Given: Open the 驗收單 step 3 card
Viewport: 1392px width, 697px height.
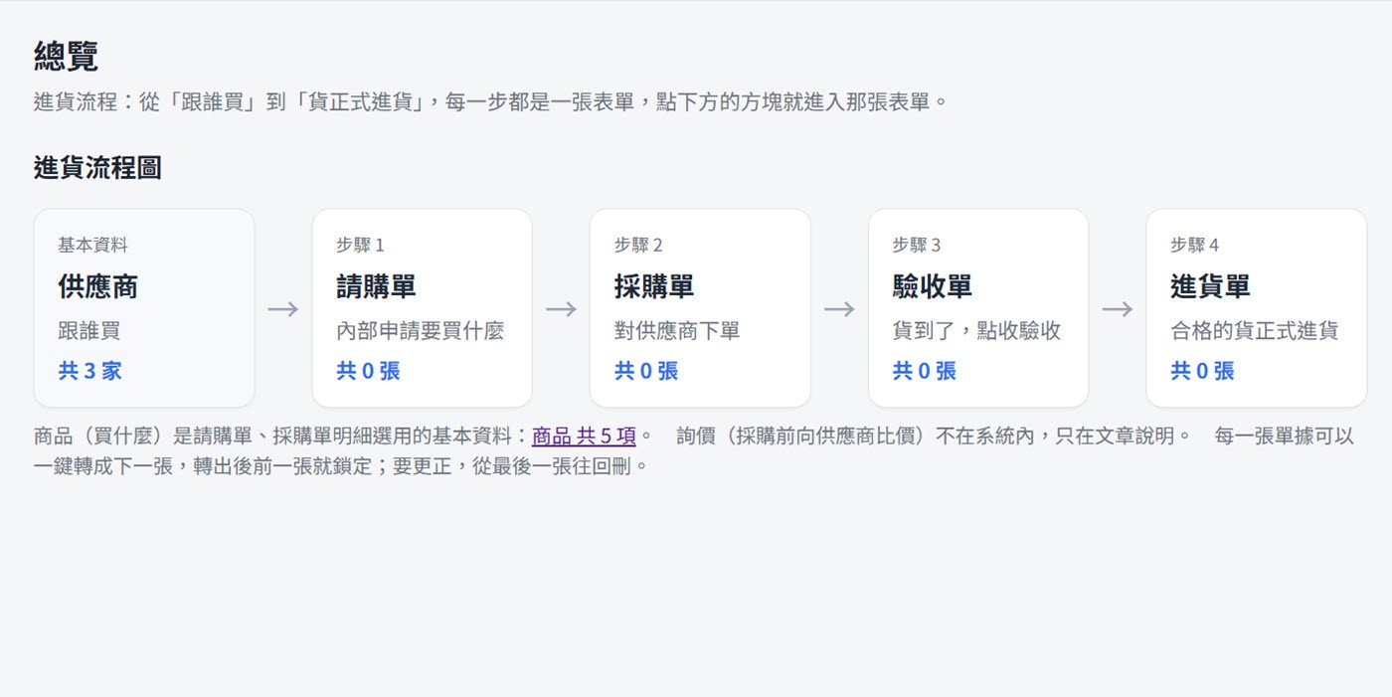Looking at the screenshot, I should [978, 308].
